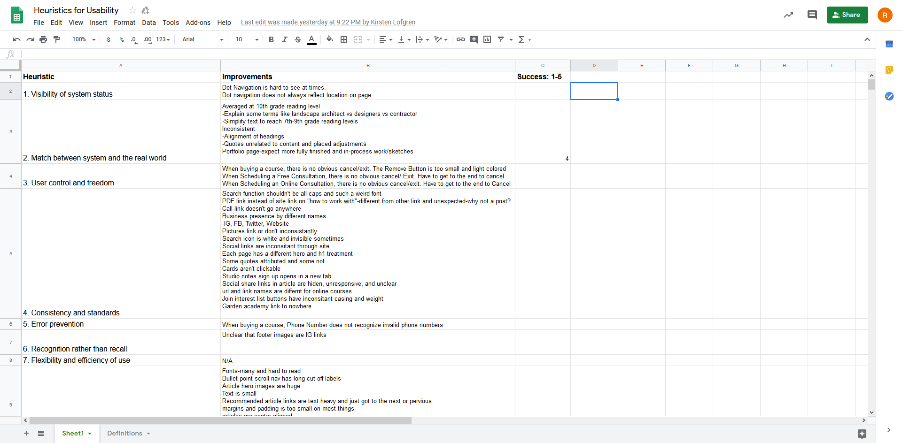Insert a chart
The height and width of the screenshot is (443, 902).
pos(487,39)
